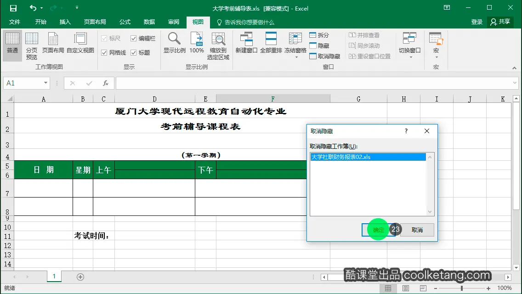This screenshot has width=522, height=294.
Task: Click the zoom slider handle
Action: coord(462,288)
